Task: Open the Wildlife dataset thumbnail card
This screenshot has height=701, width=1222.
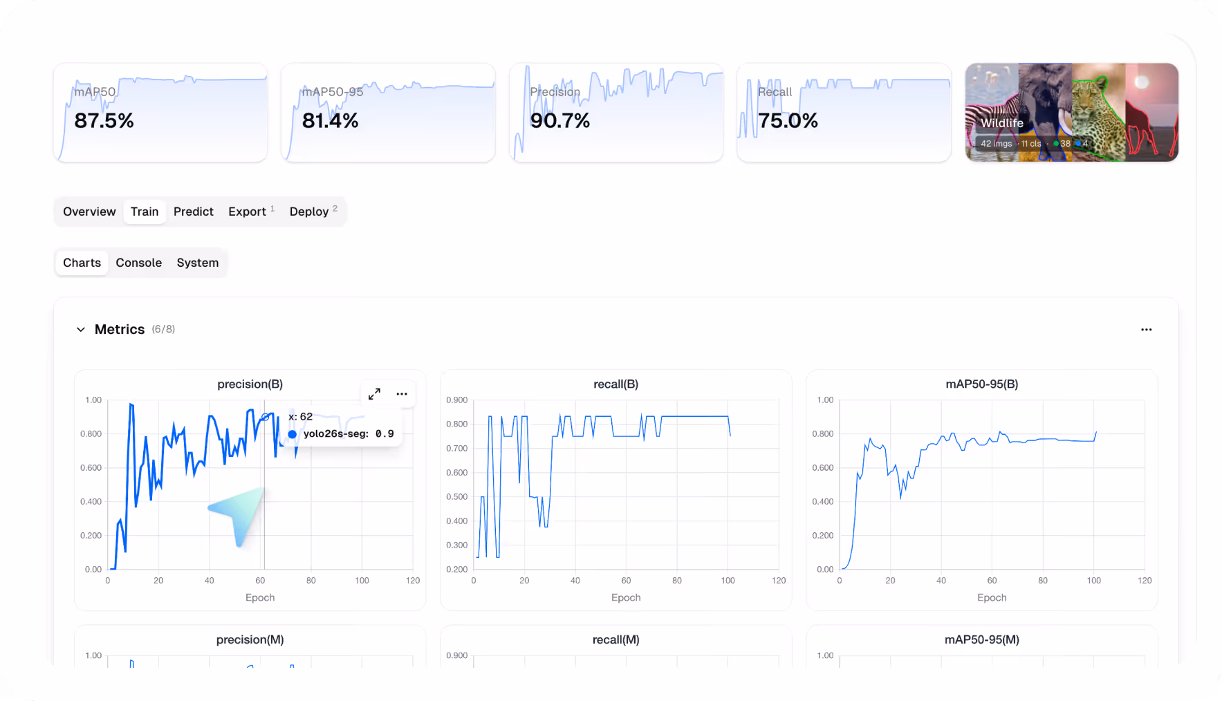Action: pyautogui.click(x=1072, y=113)
